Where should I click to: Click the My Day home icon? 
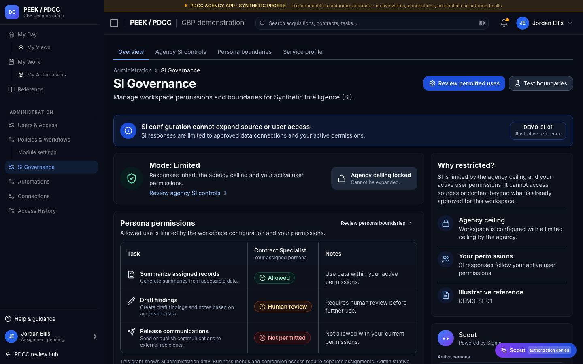(11, 34)
